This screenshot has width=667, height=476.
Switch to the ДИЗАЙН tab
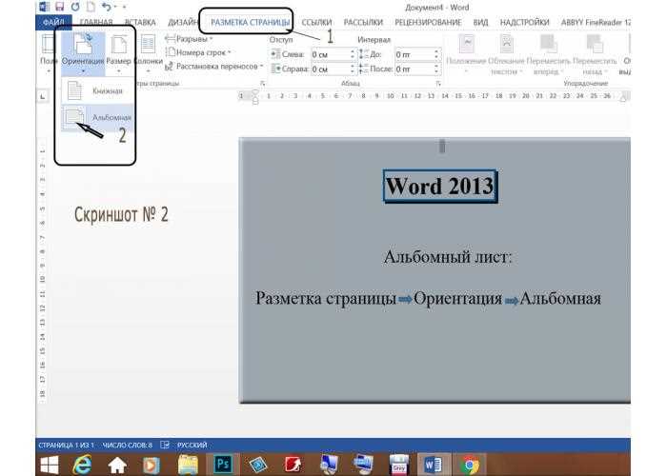point(183,22)
